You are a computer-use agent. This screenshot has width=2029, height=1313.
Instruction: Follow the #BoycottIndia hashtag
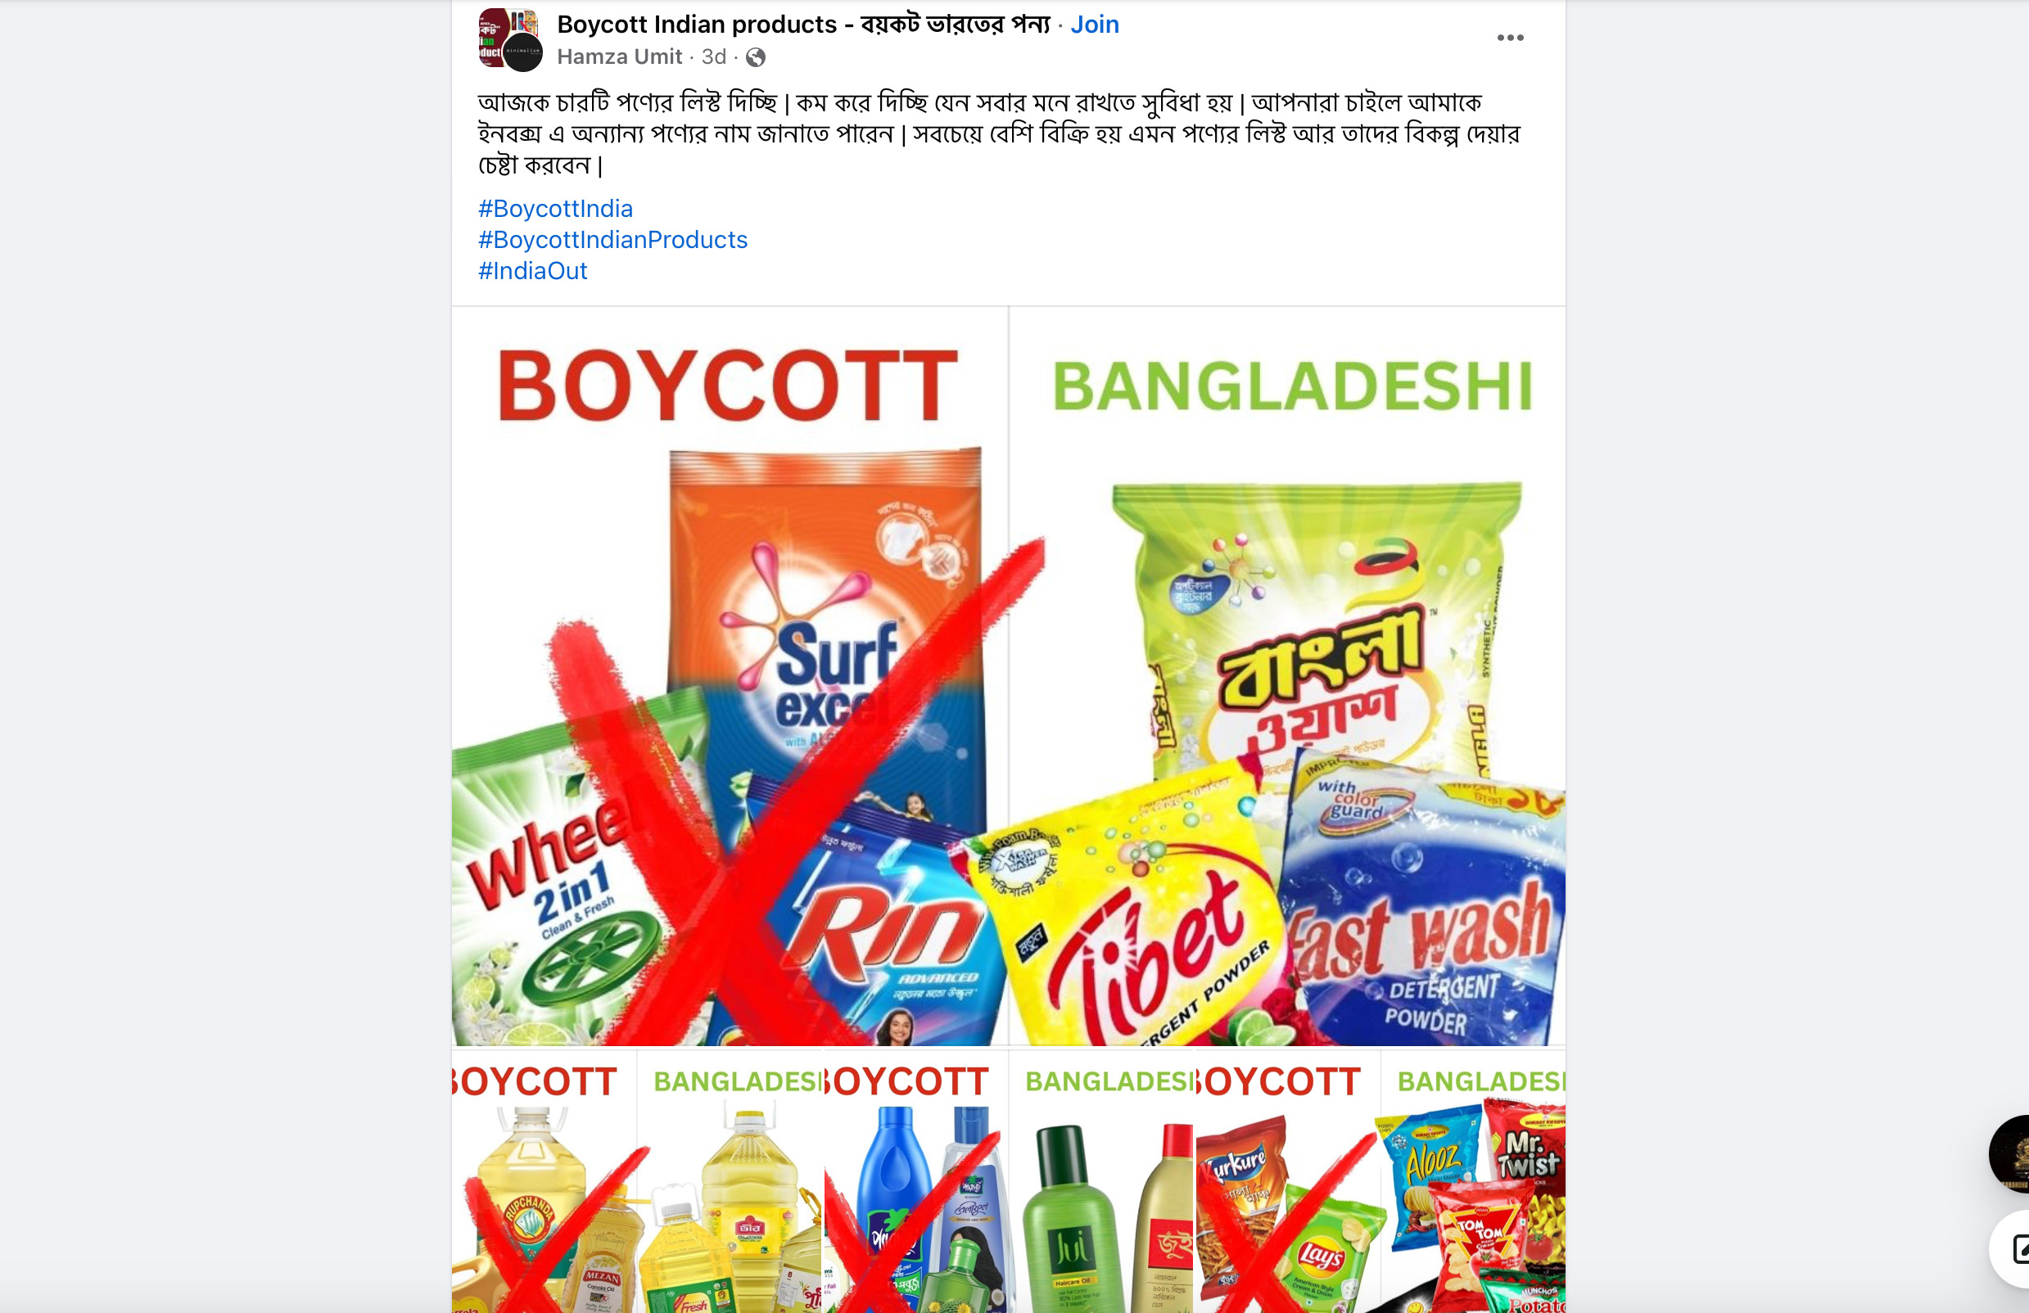556,209
